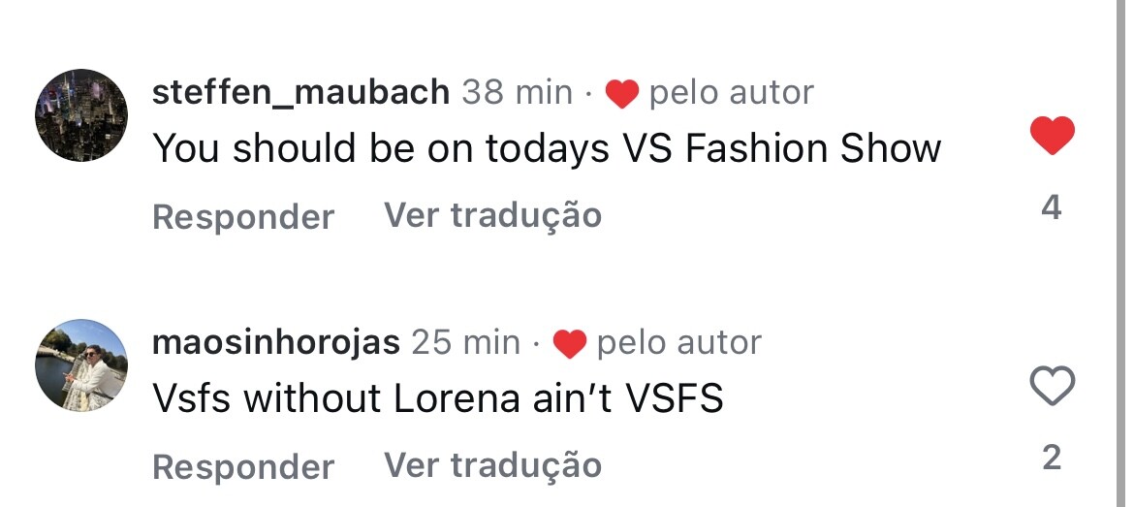Click Responder under maosinhorojas's comment
1134x507 pixels.
pos(243,466)
